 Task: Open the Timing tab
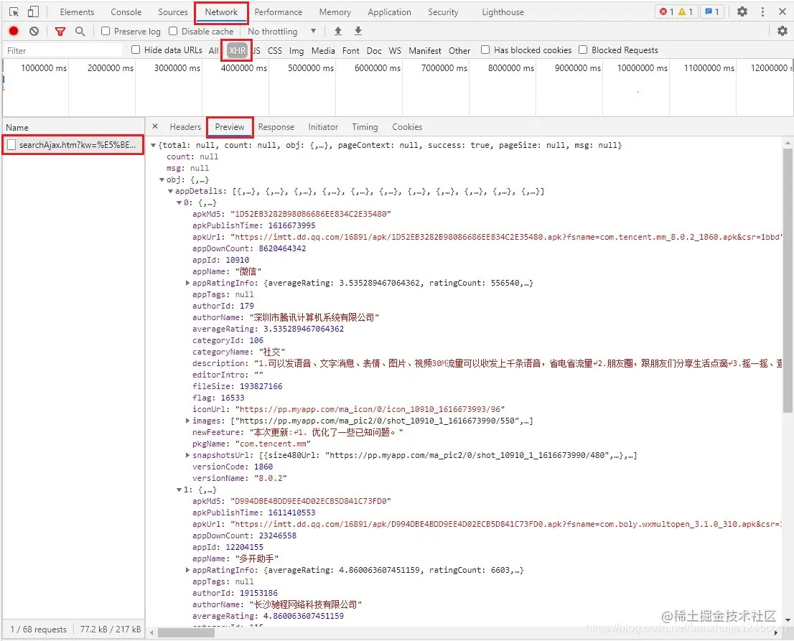365,127
